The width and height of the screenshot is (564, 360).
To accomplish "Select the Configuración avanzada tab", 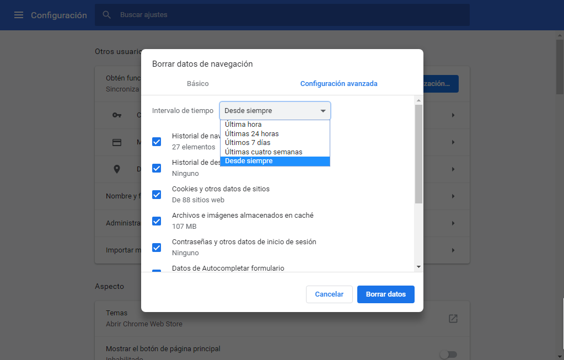I will [339, 84].
